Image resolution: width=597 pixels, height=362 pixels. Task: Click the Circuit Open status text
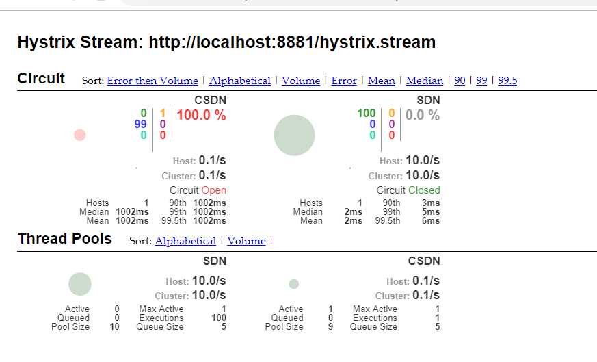(198, 190)
